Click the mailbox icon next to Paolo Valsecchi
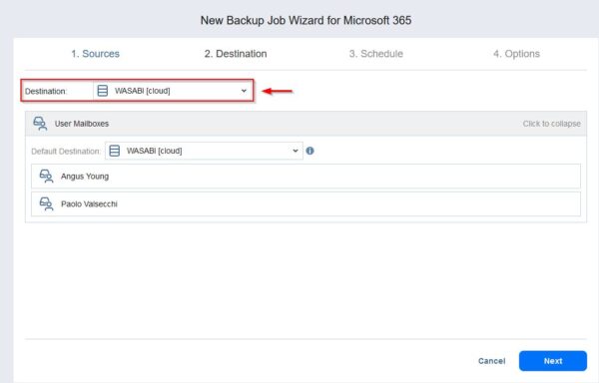Viewport: 599px width, 383px height. [x=46, y=204]
